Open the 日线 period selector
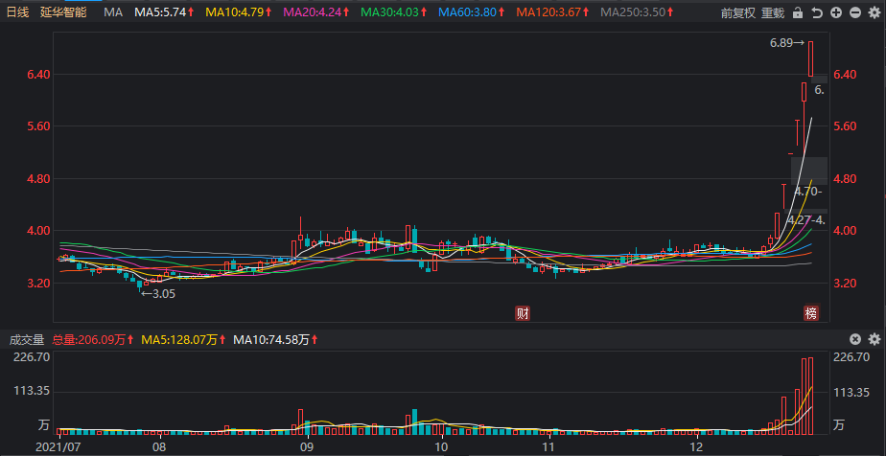The image size is (886, 456). tap(18, 12)
